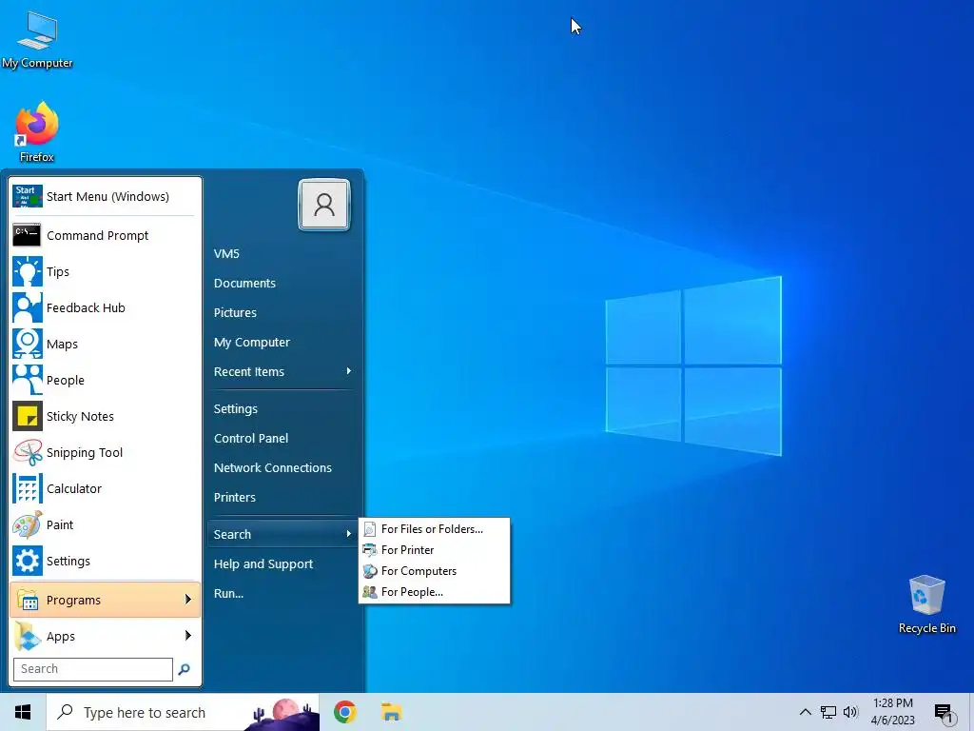Show hidden system tray icons
This screenshot has height=731, width=974.
tap(805, 712)
